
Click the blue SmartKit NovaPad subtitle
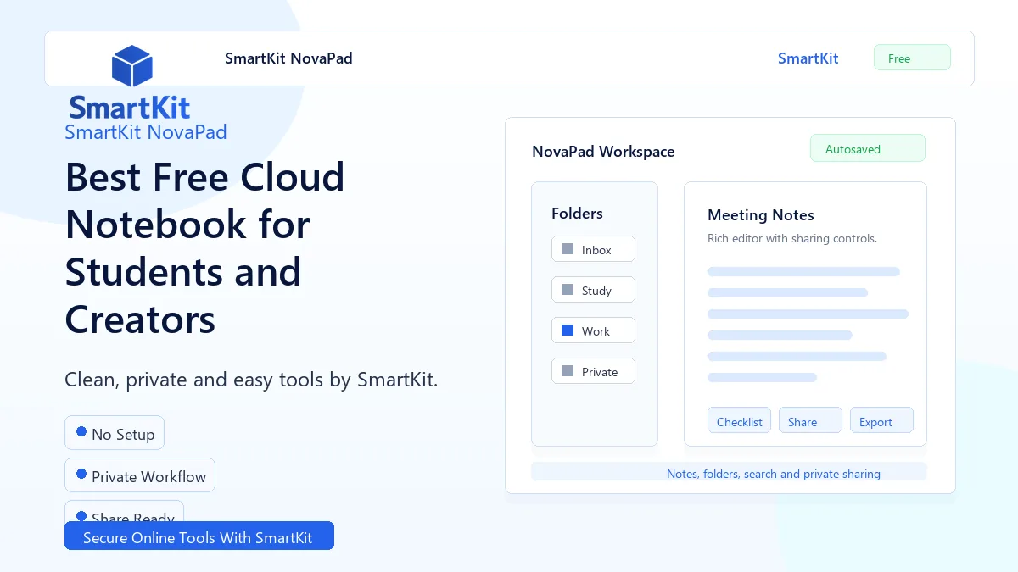(x=146, y=132)
